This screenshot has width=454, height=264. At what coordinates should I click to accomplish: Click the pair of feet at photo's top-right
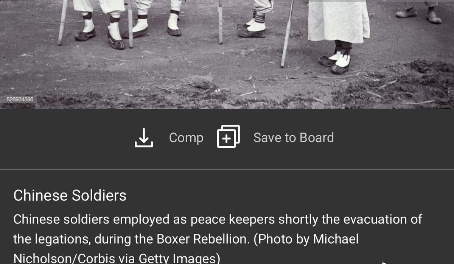point(418,12)
